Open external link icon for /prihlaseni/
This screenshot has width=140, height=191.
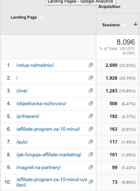point(91,116)
